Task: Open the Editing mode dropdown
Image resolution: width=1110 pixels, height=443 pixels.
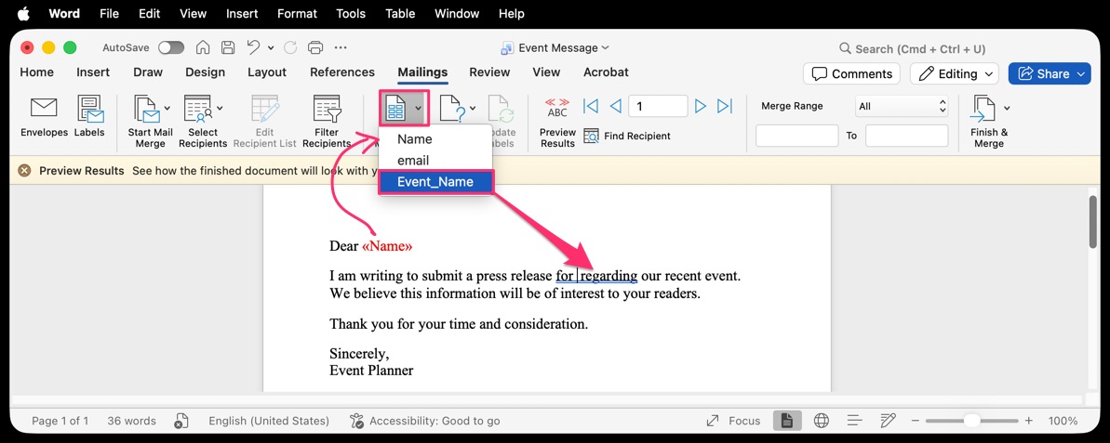Action: point(954,74)
